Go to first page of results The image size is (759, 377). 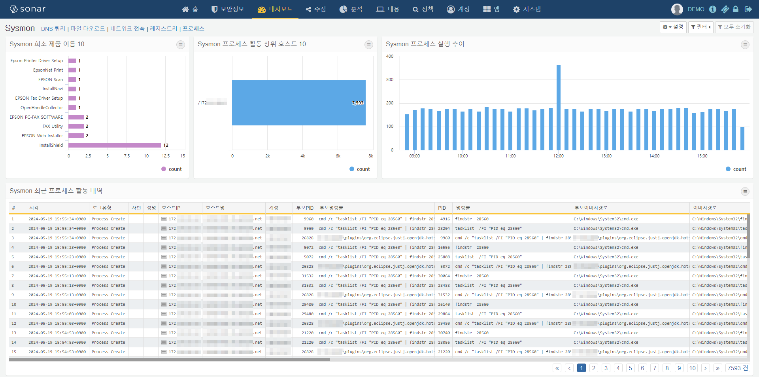(557, 368)
